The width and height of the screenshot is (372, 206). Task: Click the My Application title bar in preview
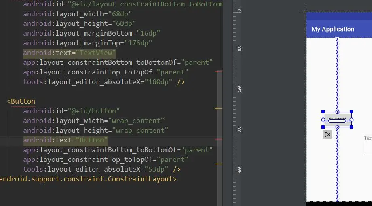(339, 29)
